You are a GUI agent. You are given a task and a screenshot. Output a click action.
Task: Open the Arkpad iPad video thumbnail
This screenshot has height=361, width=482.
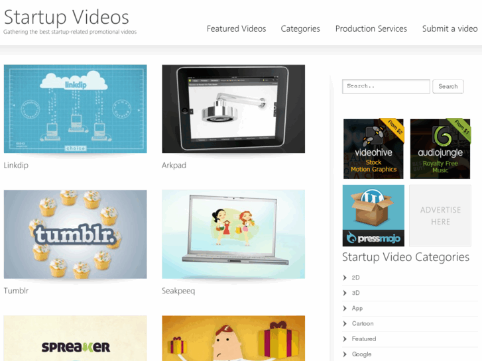tap(233, 109)
